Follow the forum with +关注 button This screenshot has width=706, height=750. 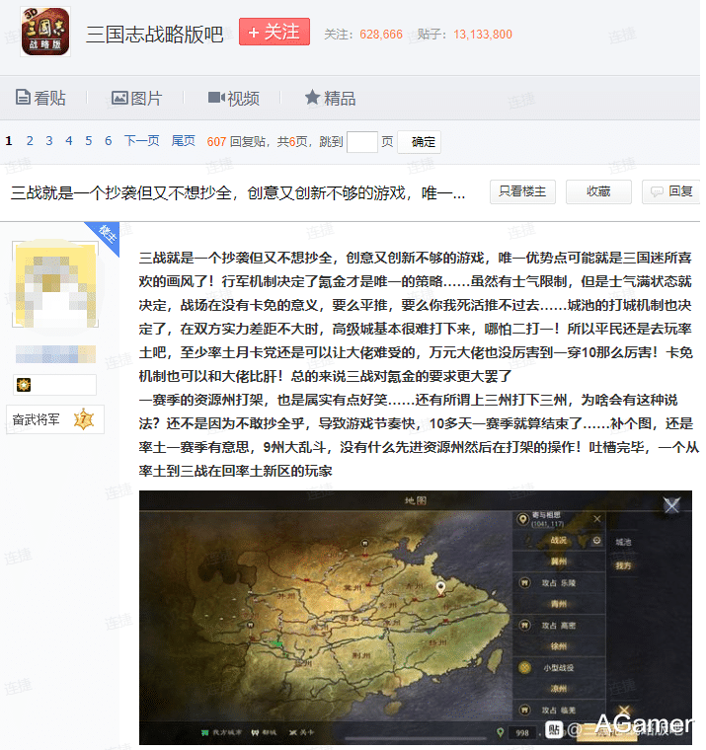click(x=275, y=32)
